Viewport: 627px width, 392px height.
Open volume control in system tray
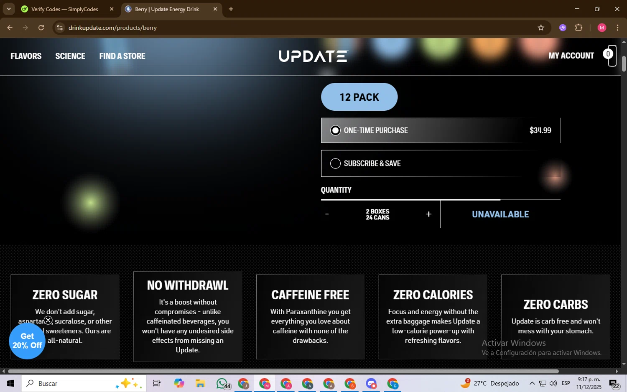pos(553,383)
